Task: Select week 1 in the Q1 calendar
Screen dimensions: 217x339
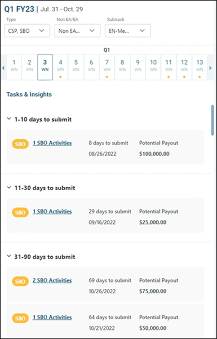Action: click(x=14, y=67)
